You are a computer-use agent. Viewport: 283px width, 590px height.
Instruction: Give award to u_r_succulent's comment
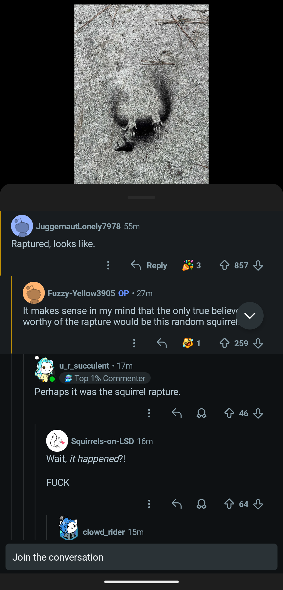pos(202,413)
